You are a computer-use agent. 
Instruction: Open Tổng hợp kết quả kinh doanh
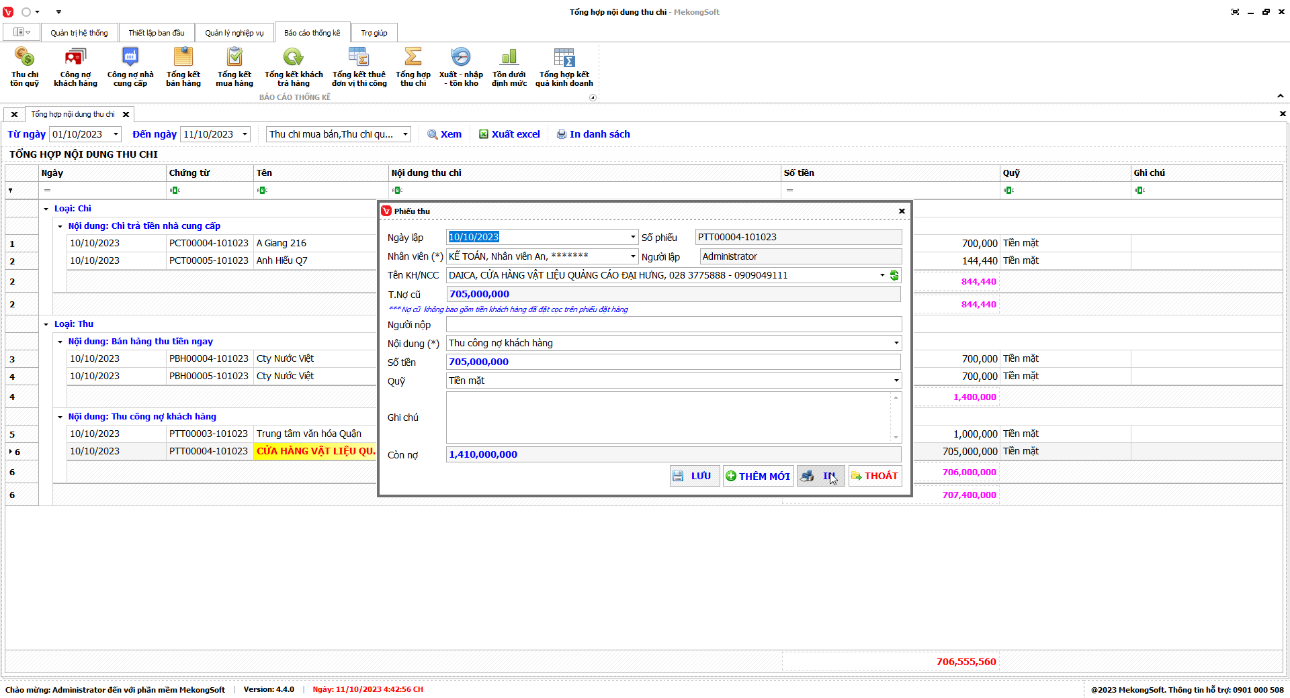point(564,67)
